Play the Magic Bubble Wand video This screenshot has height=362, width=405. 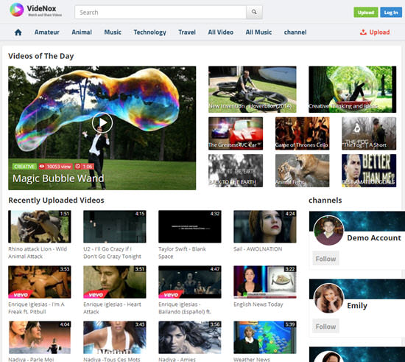(x=102, y=123)
